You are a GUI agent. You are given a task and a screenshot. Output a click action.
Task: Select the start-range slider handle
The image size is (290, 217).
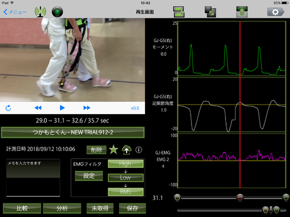[177, 197]
